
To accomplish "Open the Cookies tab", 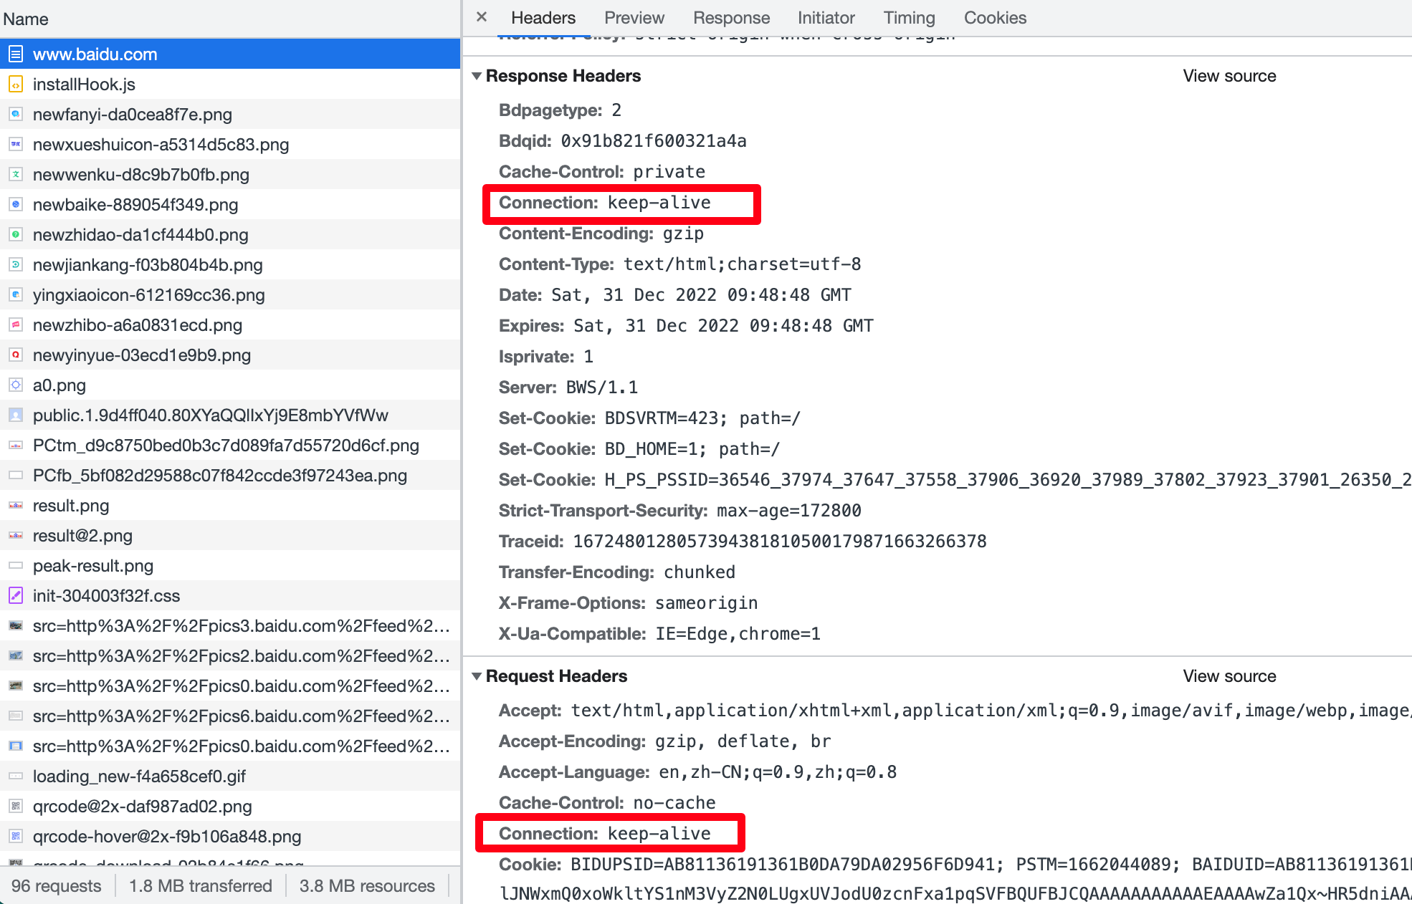I will (x=995, y=18).
